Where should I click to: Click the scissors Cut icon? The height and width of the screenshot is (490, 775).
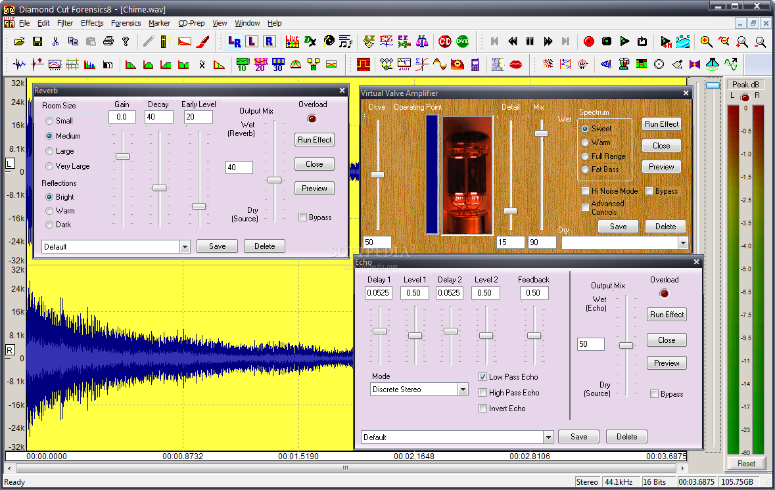(55, 41)
